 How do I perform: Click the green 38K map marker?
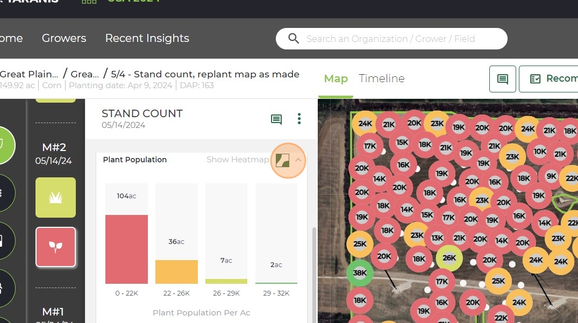coord(360,273)
